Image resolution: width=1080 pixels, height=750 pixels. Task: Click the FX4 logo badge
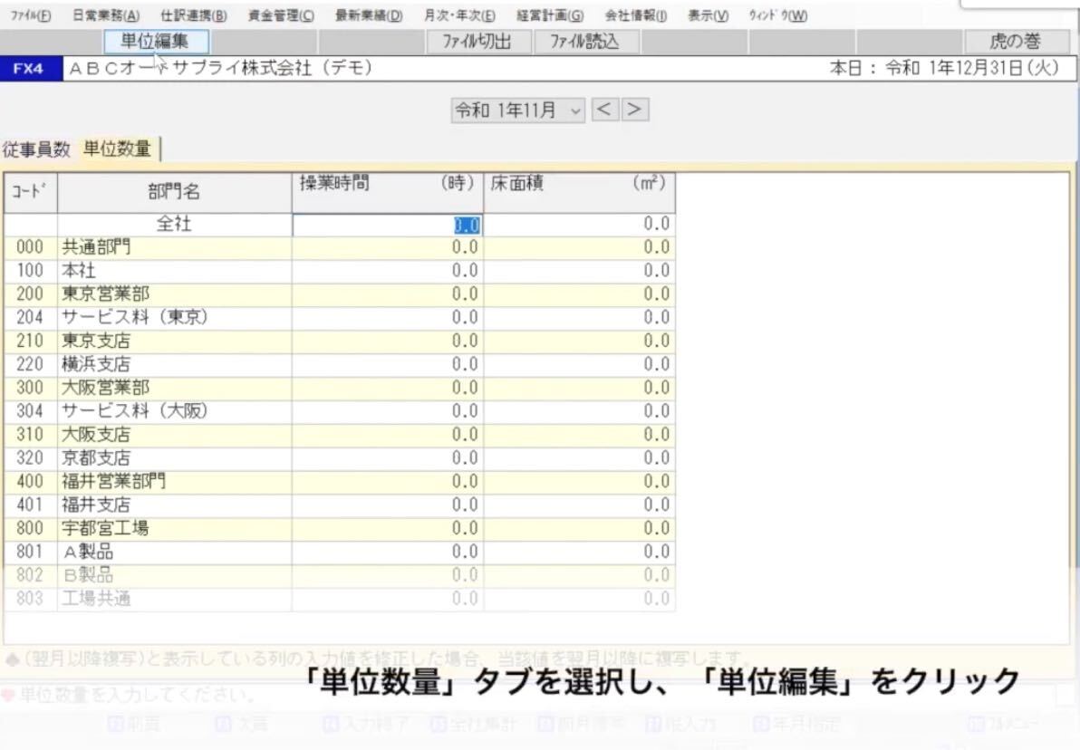[29, 69]
